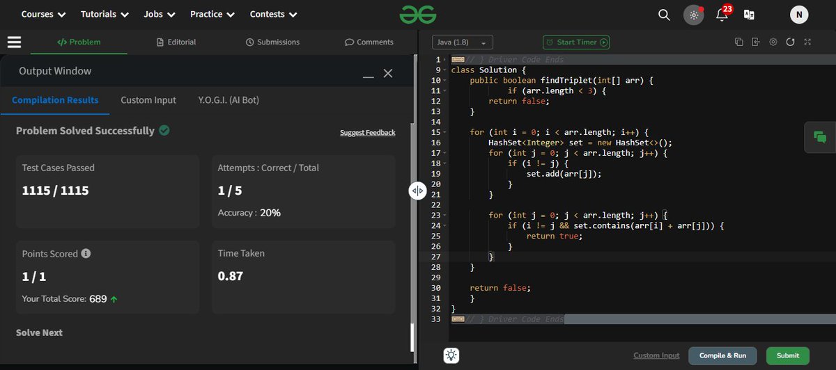Click the 'Accuracy : 20%' text

click(249, 212)
